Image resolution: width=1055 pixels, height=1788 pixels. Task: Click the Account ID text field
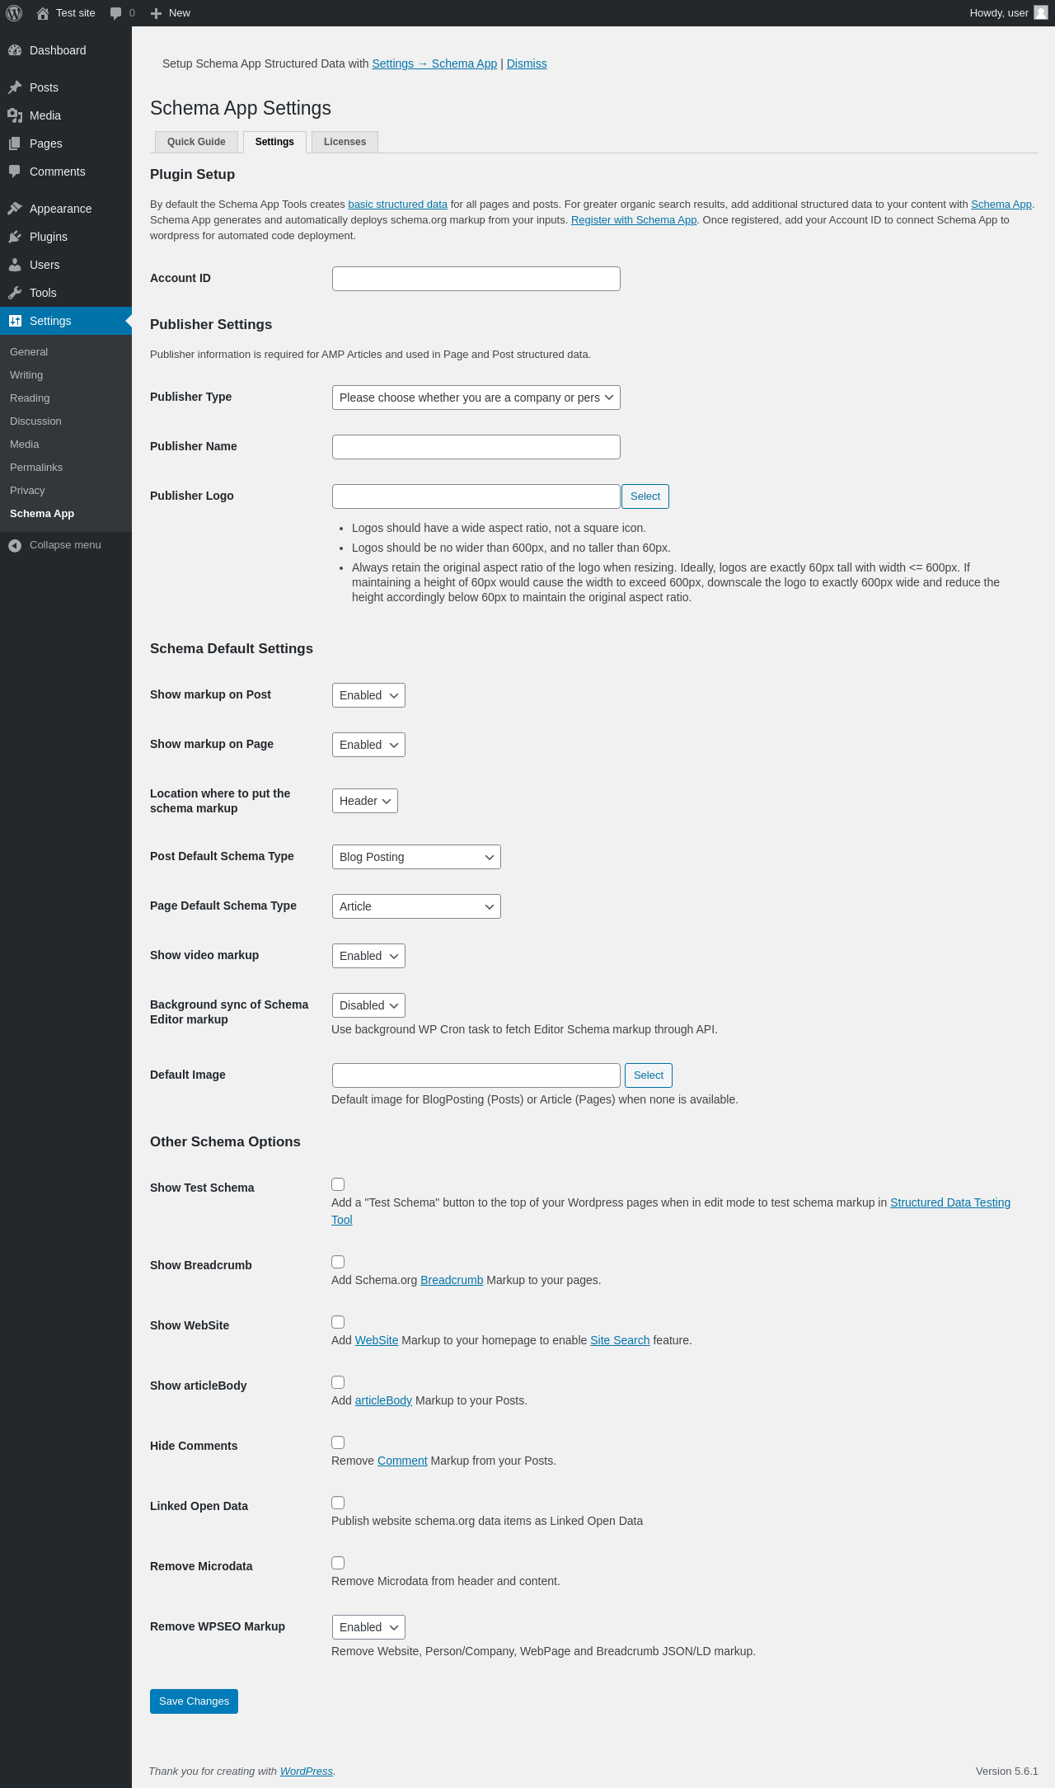[x=476, y=279]
